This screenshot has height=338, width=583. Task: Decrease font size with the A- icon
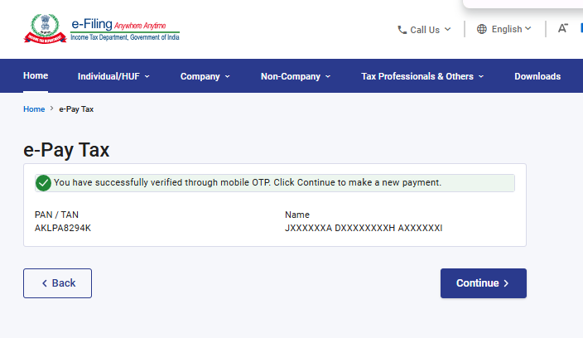[x=563, y=28]
